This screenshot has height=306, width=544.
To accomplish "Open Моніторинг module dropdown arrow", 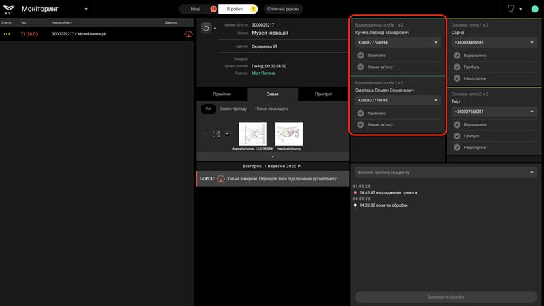I will tap(86, 9).
